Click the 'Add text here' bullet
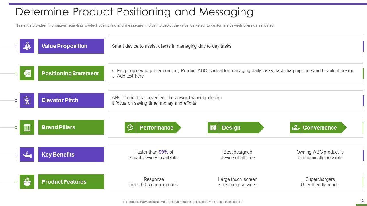The image size is (367, 206). [x=130, y=76]
